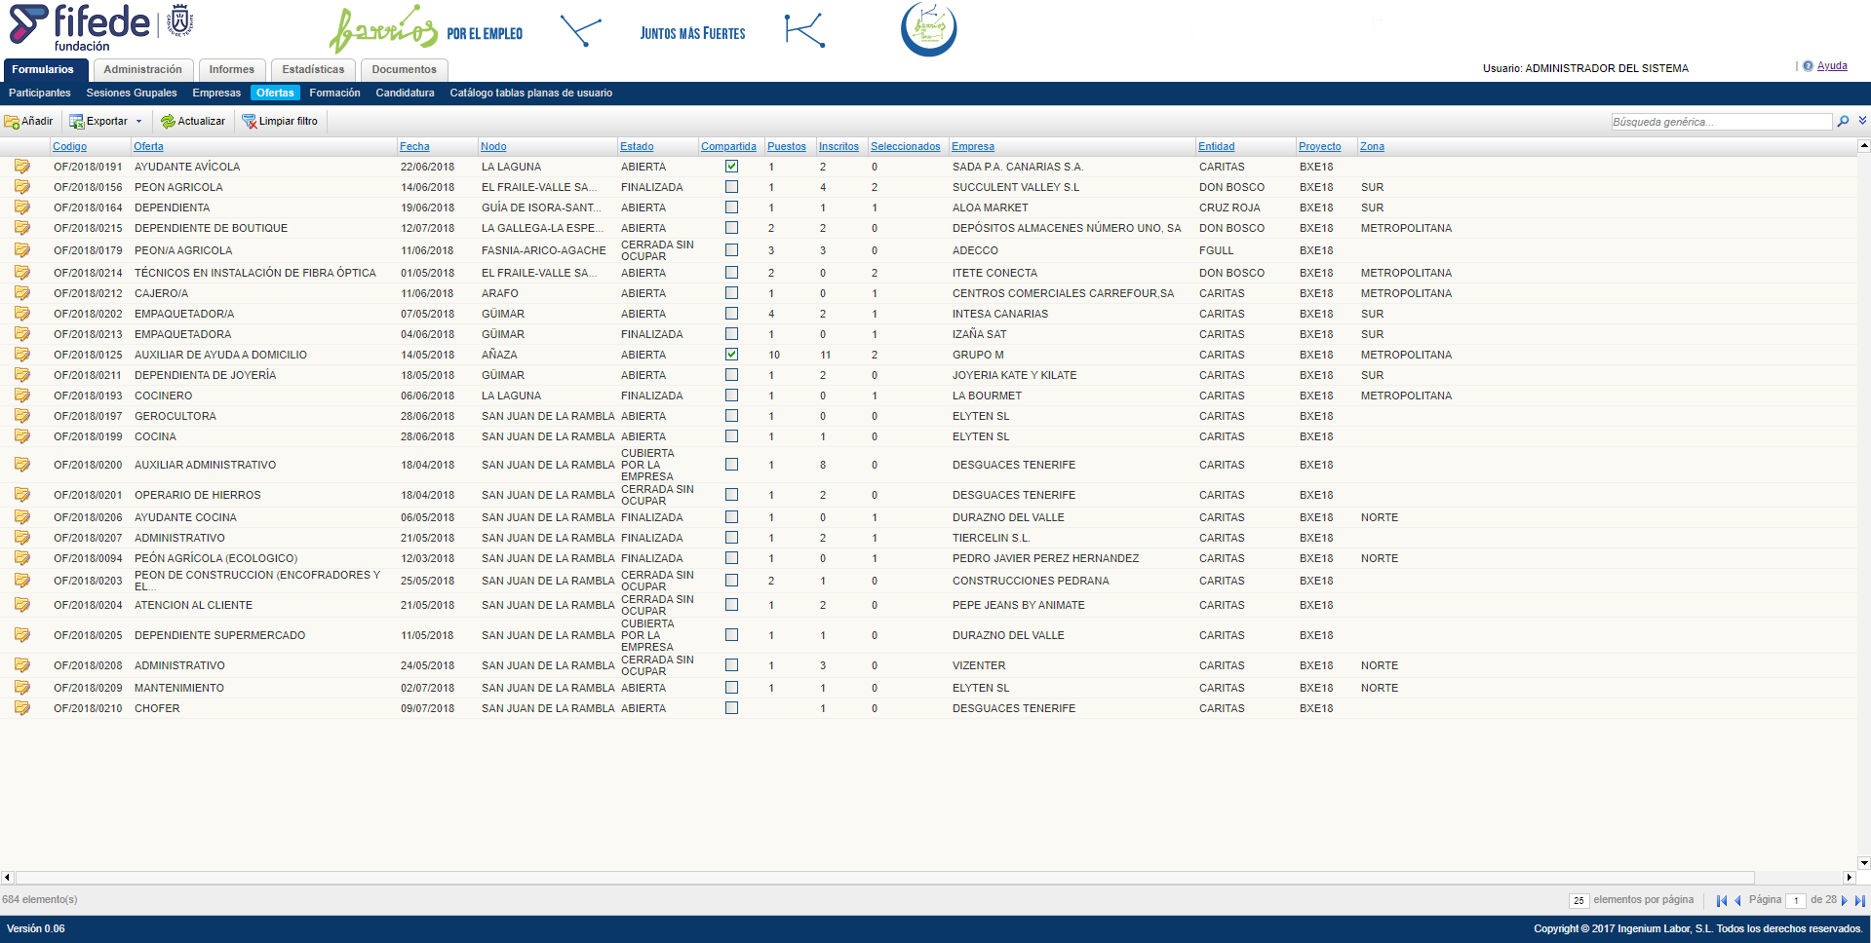Open edit icon for ATENCION AL CLIENTE row
1871x943 pixels.
point(21,605)
